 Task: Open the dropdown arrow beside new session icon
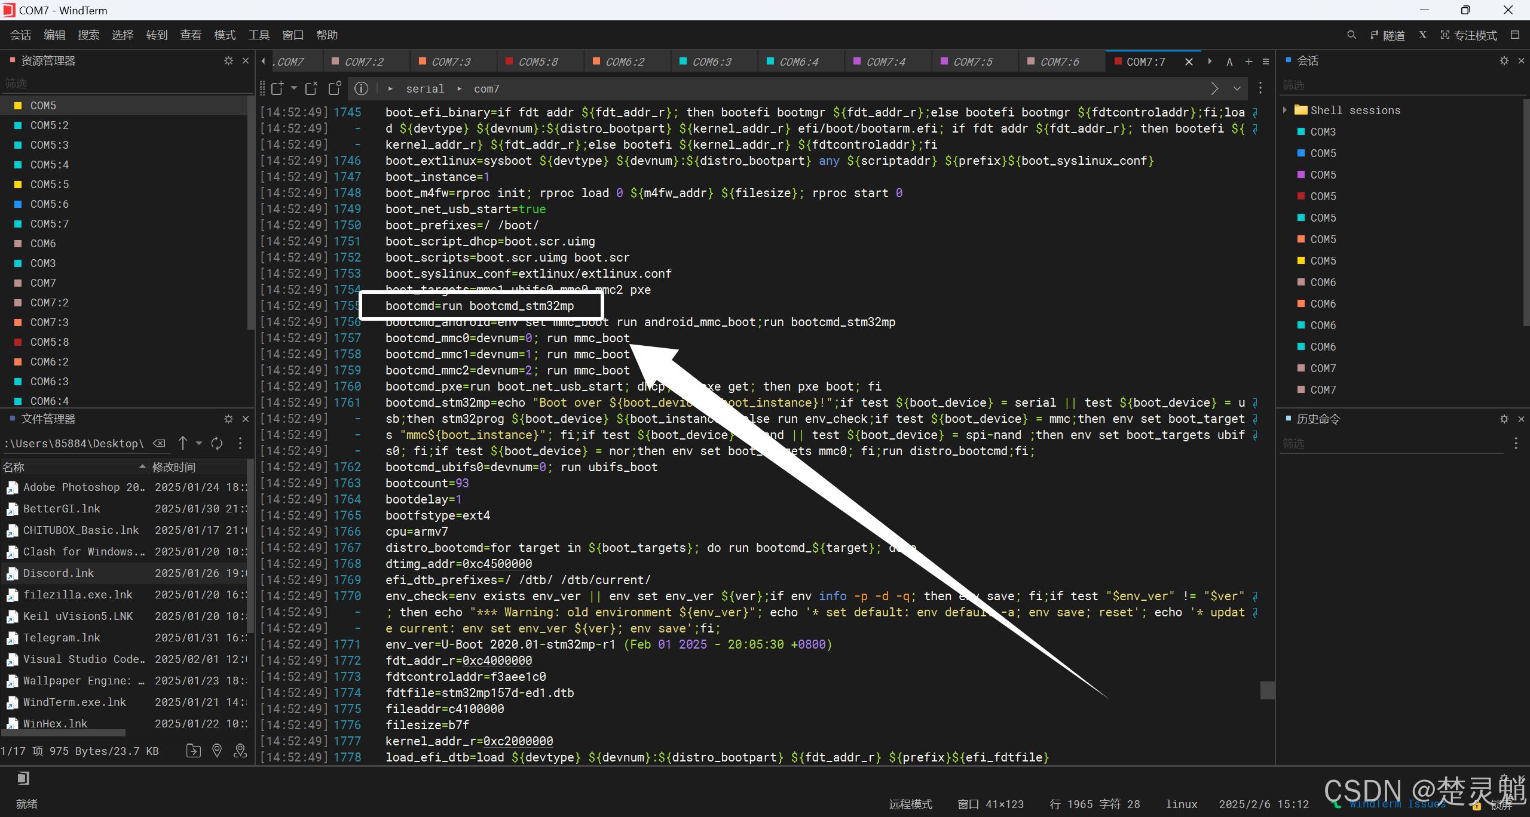(x=294, y=88)
